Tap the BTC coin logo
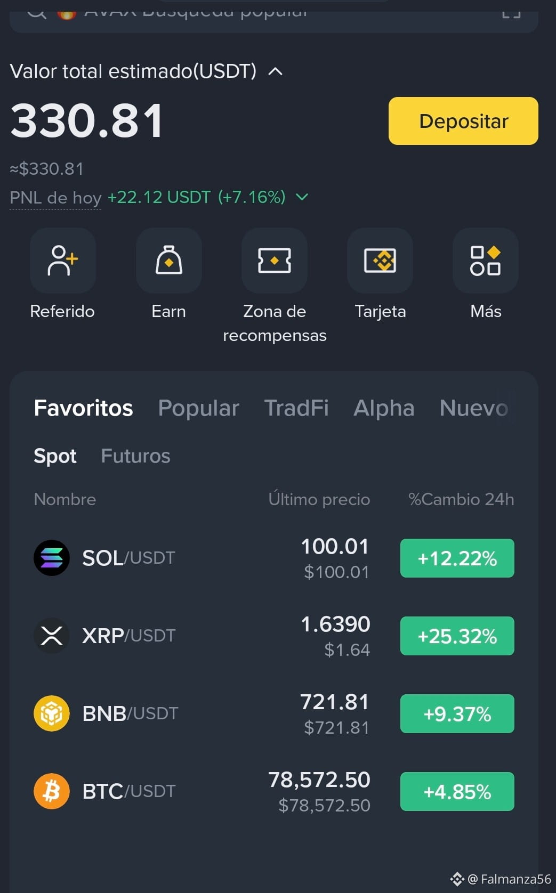 (x=52, y=791)
